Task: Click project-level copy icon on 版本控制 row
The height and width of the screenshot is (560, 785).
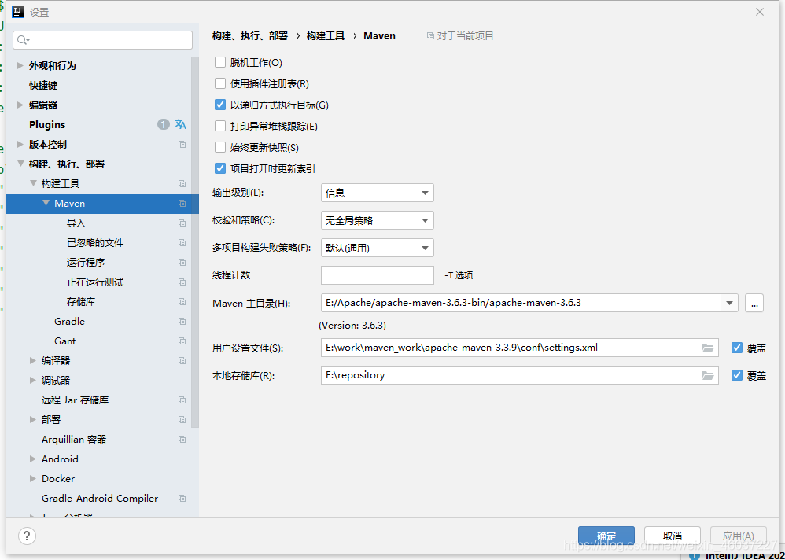Action: tap(182, 144)
